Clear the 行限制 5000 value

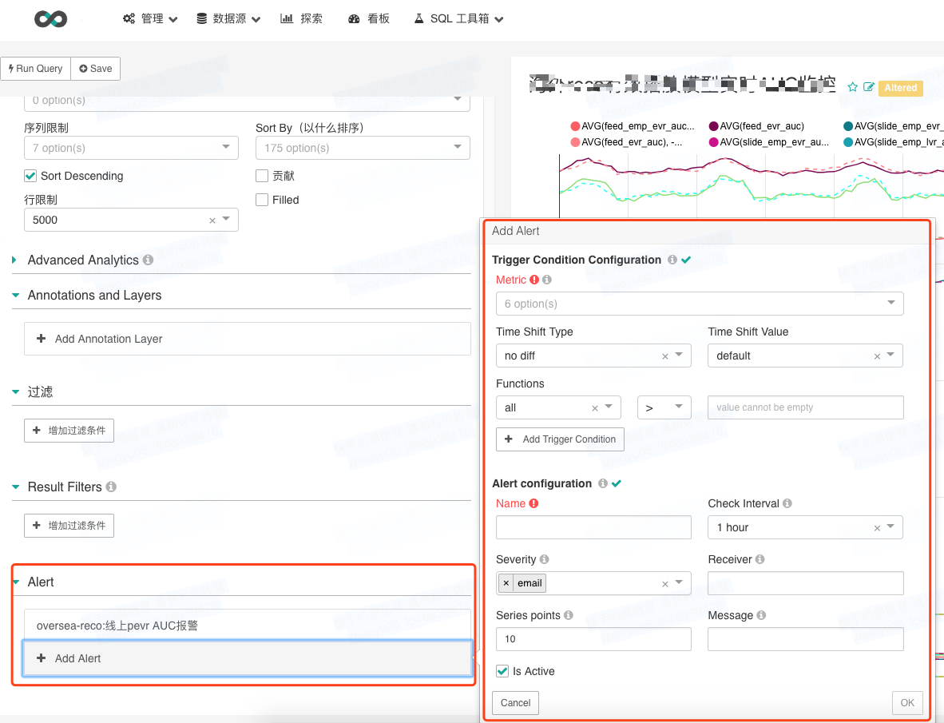click(x=212, y=220)
